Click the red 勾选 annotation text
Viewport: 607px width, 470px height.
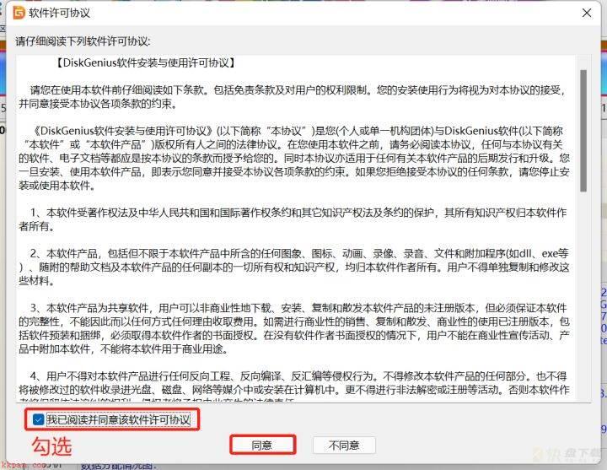pos(52,446)
